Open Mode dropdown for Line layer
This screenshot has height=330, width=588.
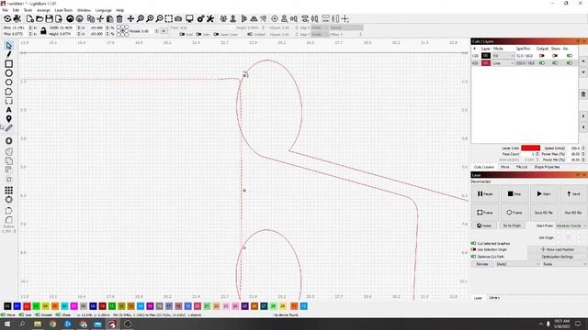click(x=503, y=63)
